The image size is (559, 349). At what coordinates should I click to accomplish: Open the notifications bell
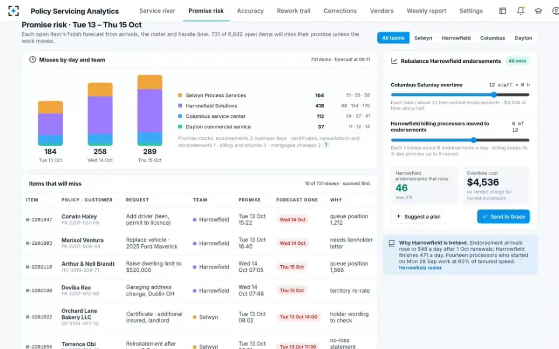pyautogui.click(x=521, y=11)
